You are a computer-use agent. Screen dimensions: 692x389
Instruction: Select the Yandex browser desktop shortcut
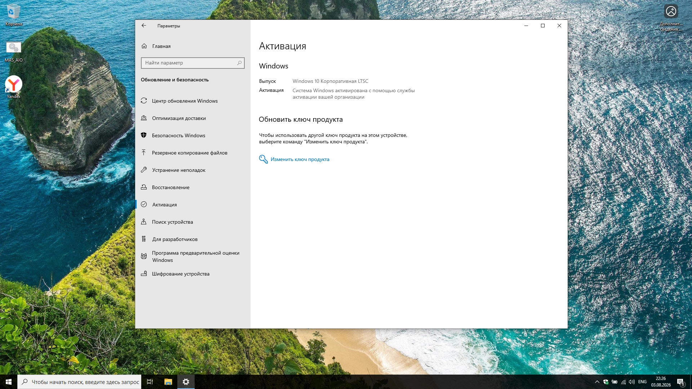14,87
